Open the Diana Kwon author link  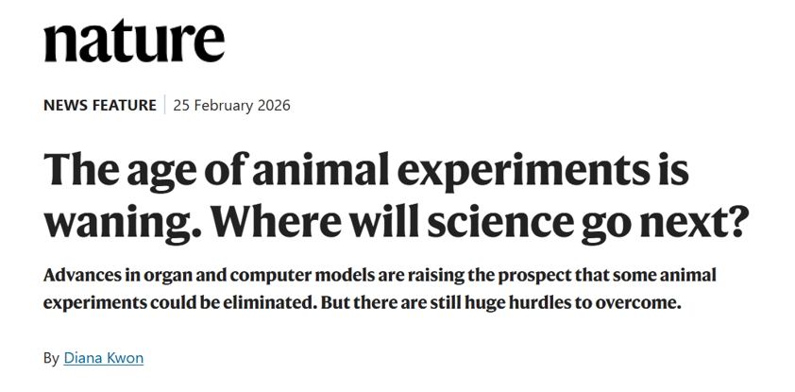[x=103, y=358]
